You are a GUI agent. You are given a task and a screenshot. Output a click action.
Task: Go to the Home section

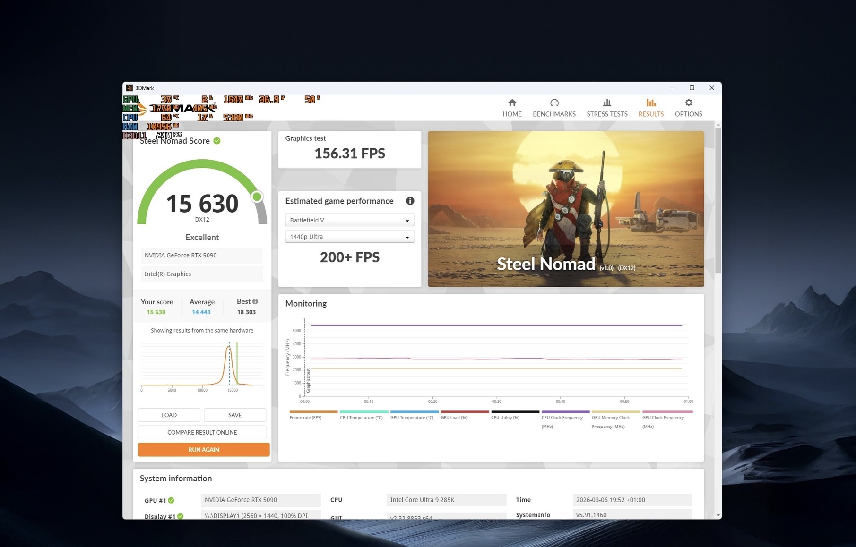click(x=512, y=108)
